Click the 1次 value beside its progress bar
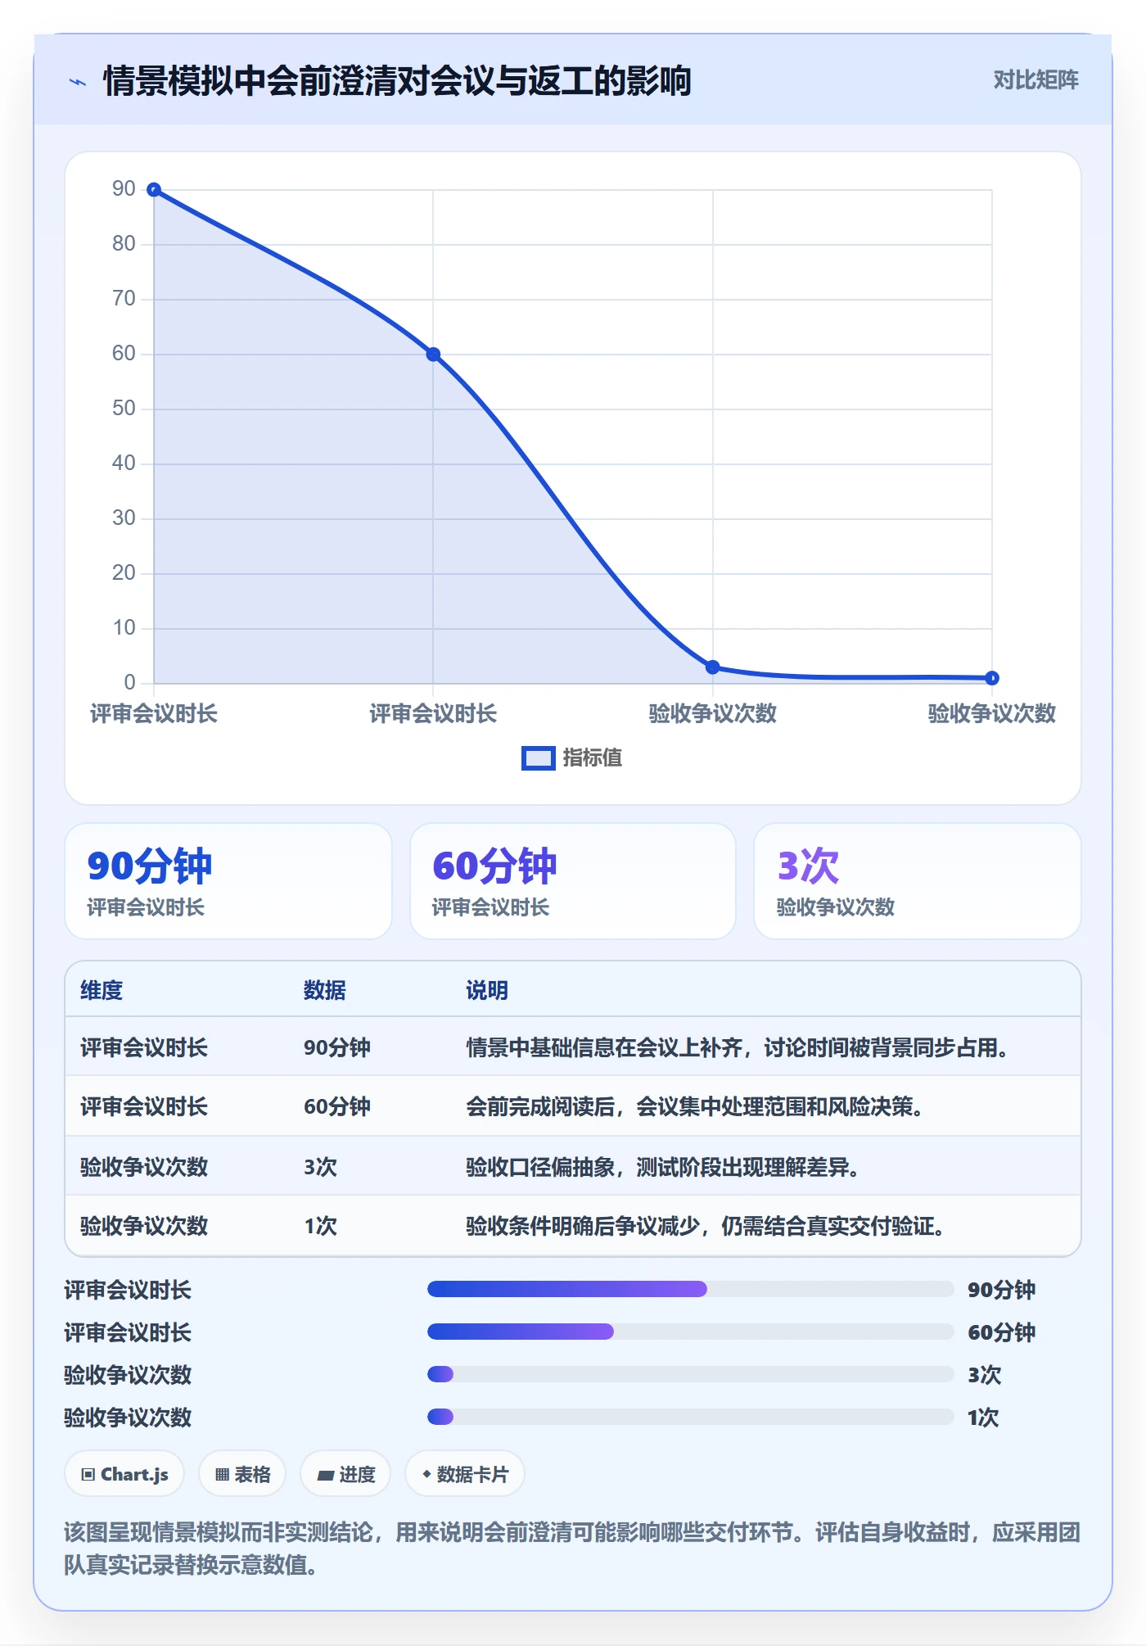The height and width of the screenshot is (1646, 1146). pos(984,1418)
